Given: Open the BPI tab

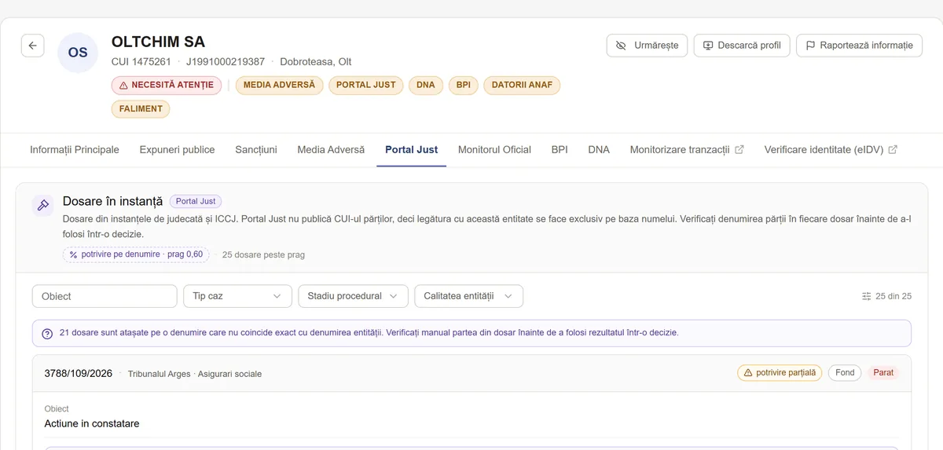Looking at the screenshot, I should (560, 149).
